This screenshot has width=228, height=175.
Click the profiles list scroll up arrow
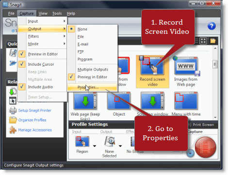(x=215, y=48)
